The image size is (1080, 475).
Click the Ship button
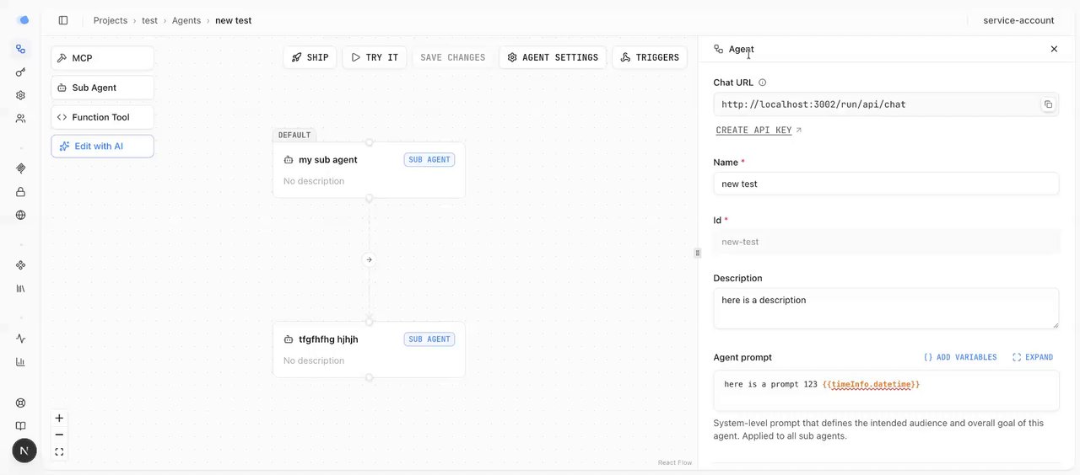tap(310, 57)
